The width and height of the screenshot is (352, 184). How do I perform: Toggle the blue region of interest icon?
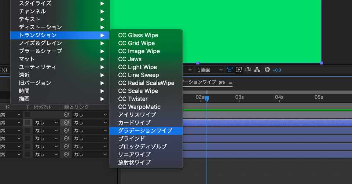coord(229,70)
